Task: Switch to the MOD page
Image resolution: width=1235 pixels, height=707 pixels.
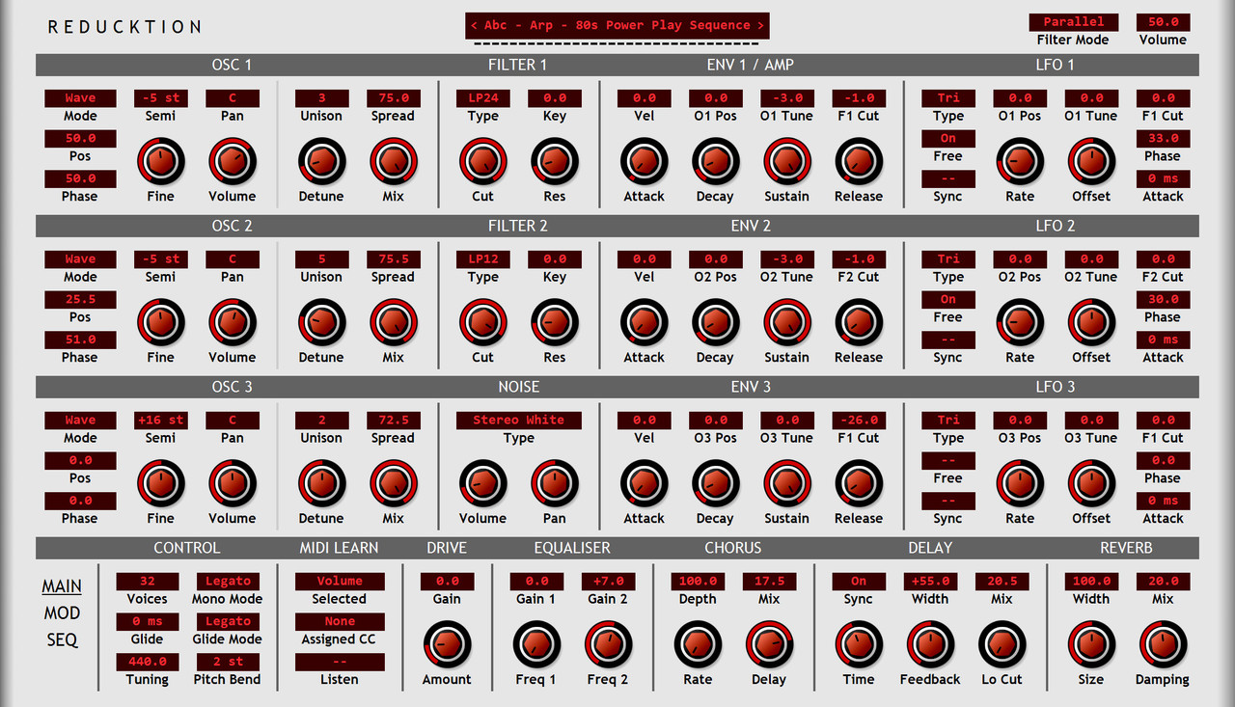Action: tap(62, 612)
